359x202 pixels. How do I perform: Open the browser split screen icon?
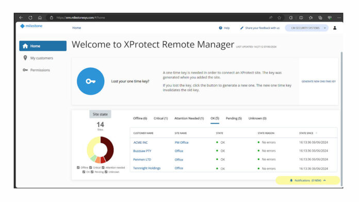[301, 18]
